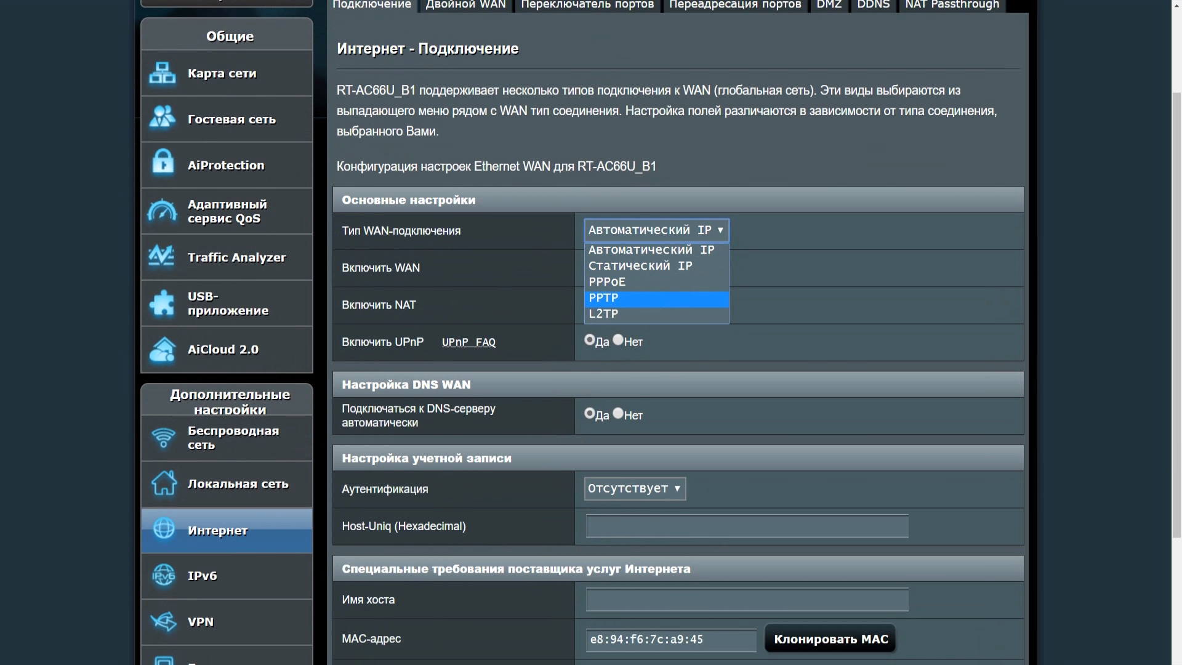Choose Статический IP option
1182x665 pixels.
pyautogui.click(x=656, y=266)
